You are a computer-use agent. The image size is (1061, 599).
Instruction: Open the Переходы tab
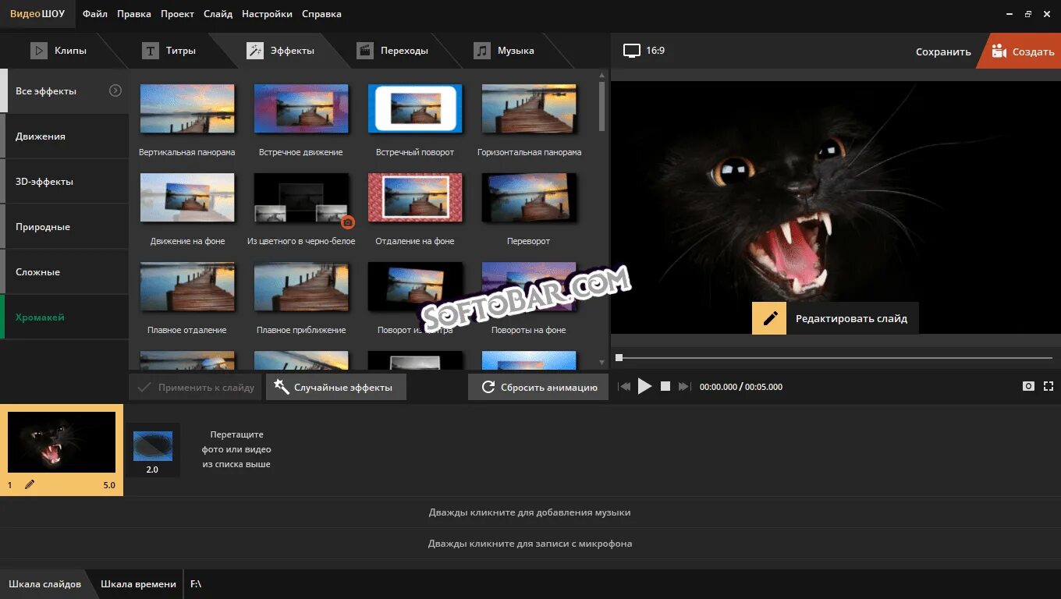coord(392,51)
